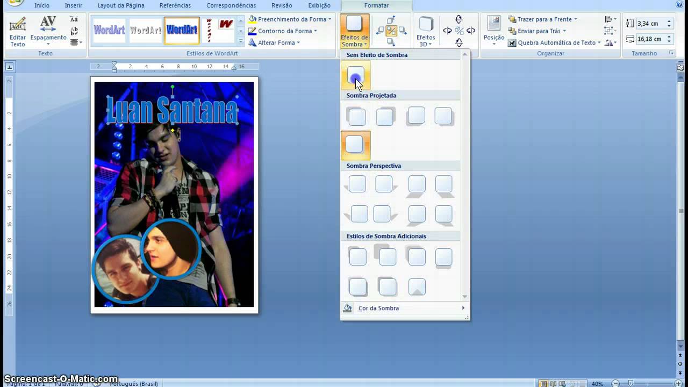Viewport: 688px width, 387px height.
Task: Open the Exibição tab
Action: click(x=319, y=5)
